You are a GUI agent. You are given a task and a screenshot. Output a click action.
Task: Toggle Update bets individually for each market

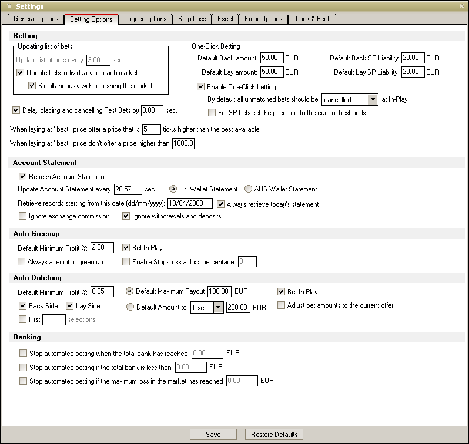[20, 73]
